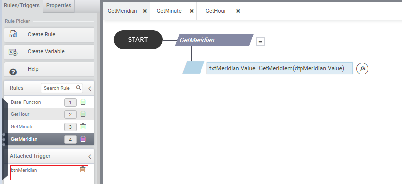
Task: Delete the GetMeridian rule via trash icon
Action: tap(83, 139)
